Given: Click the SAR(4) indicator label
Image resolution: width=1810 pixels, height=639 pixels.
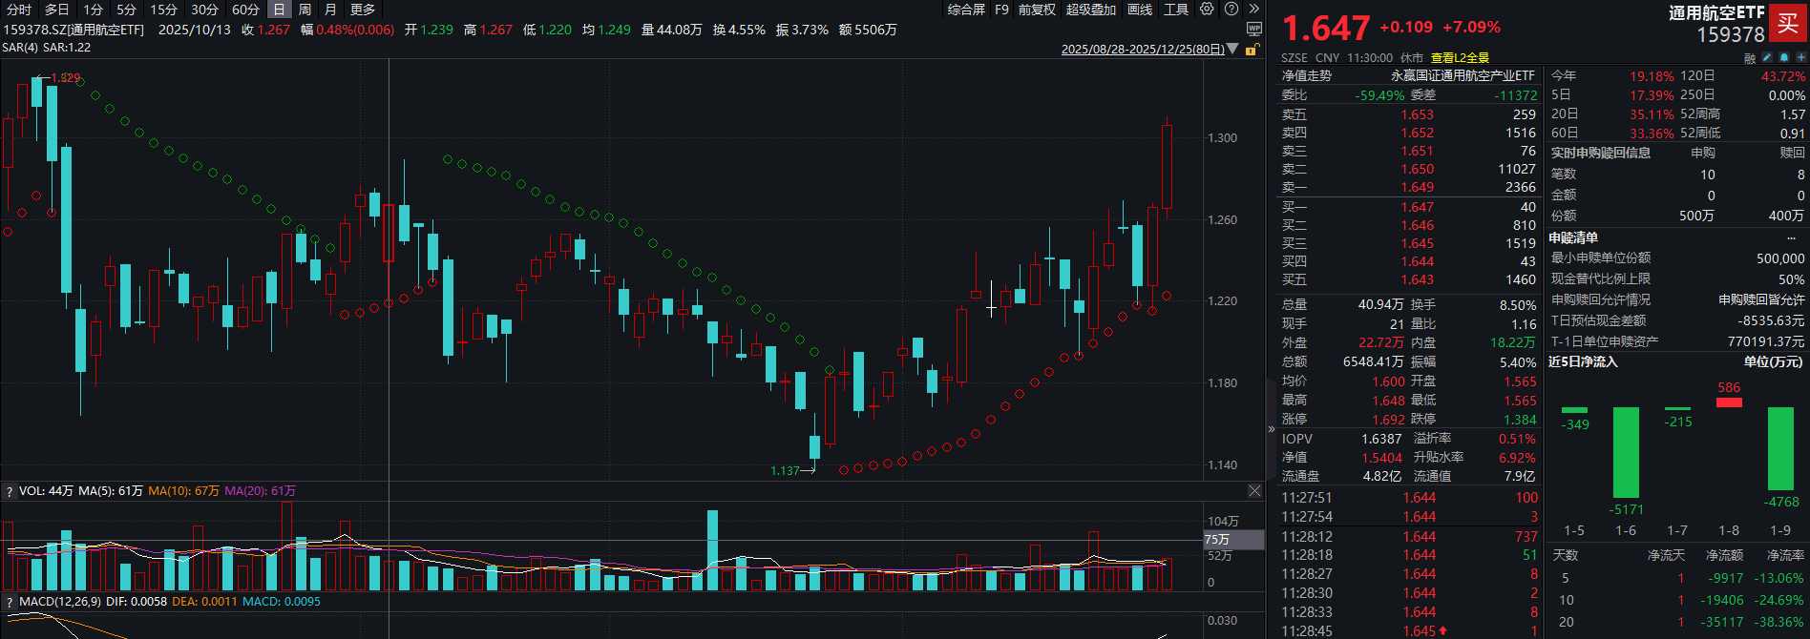Looking at the screenshot, I should [x=21, y=48].
